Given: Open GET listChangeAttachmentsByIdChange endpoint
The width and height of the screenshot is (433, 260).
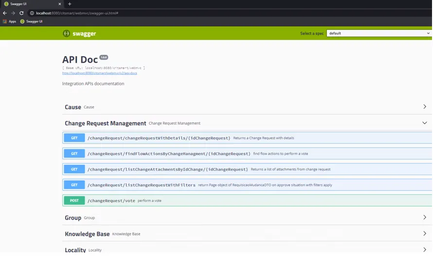Looking at the screenshot, I should click(247, 169).
